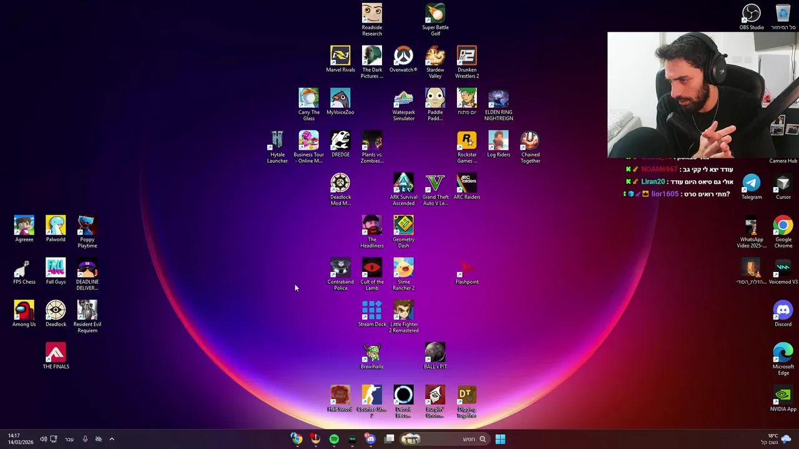Click the Overwatch desktop icon
Viewport: 799px width, 449px height.
click(x=403, y=59)
